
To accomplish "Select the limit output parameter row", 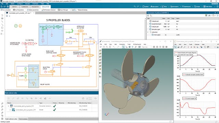I will pyautogui.click(x=182, y=35).
